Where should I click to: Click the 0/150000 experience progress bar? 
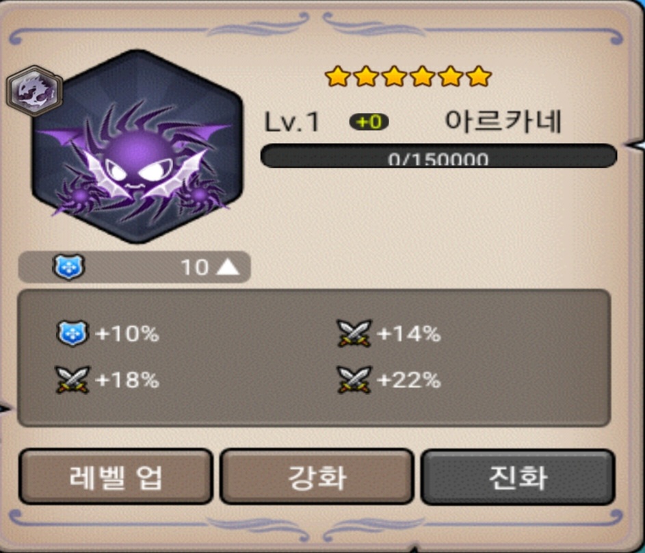[438, 156]
